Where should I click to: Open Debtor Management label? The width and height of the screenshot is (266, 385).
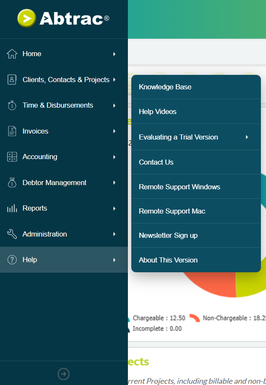54,183
